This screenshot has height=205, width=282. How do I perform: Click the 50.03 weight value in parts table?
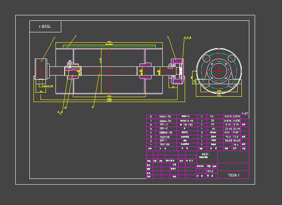(x=228, y=140)
